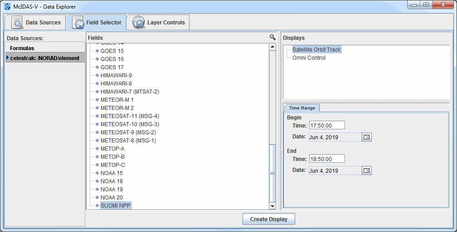Image resolution: width=457 pixels, height=232 pixels.
Task: Click Fields scrollbar down arrow
Action: coord(272,206)
